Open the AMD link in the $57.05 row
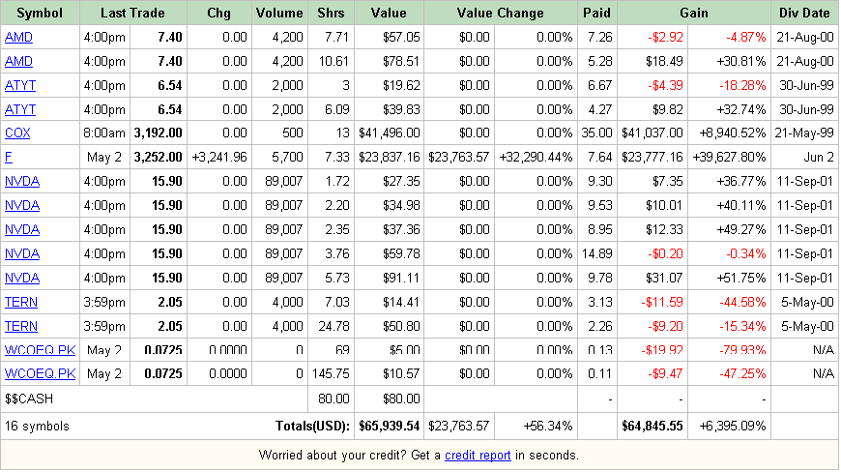The image size is (841, 472). (18, 37)
